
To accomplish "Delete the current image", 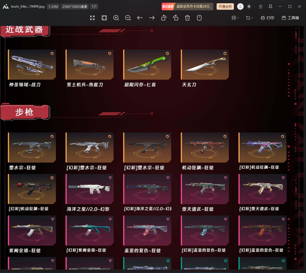I will 187,18.
